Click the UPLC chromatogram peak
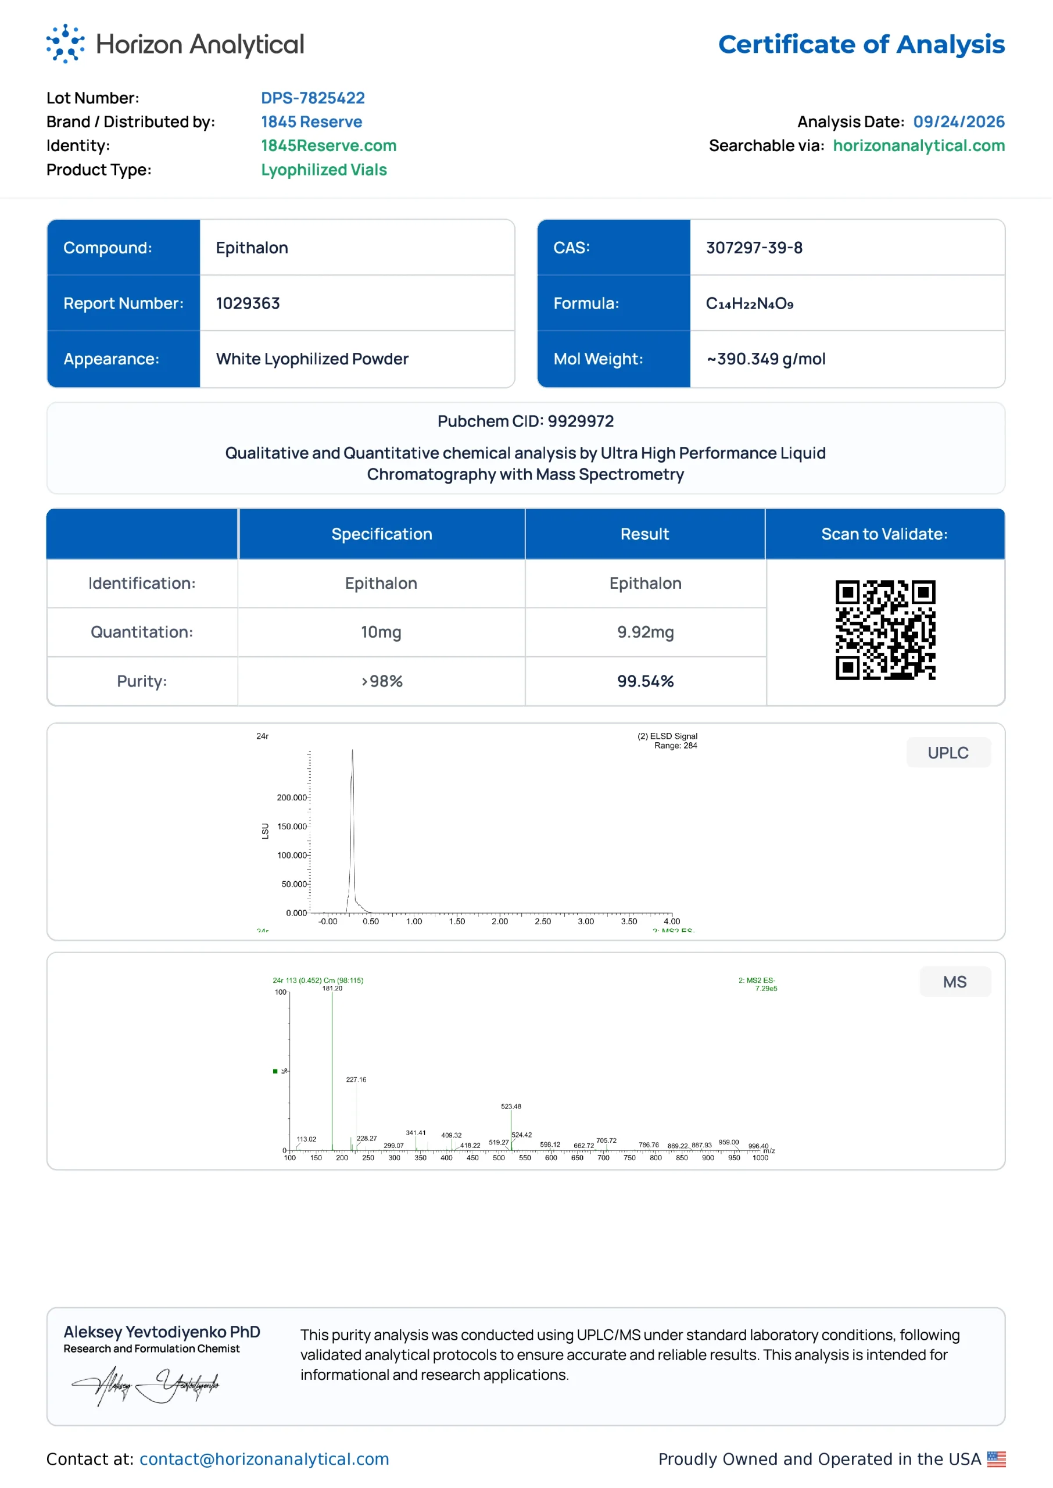This screenshot has height=1488, width=1053. coord(352,830)
